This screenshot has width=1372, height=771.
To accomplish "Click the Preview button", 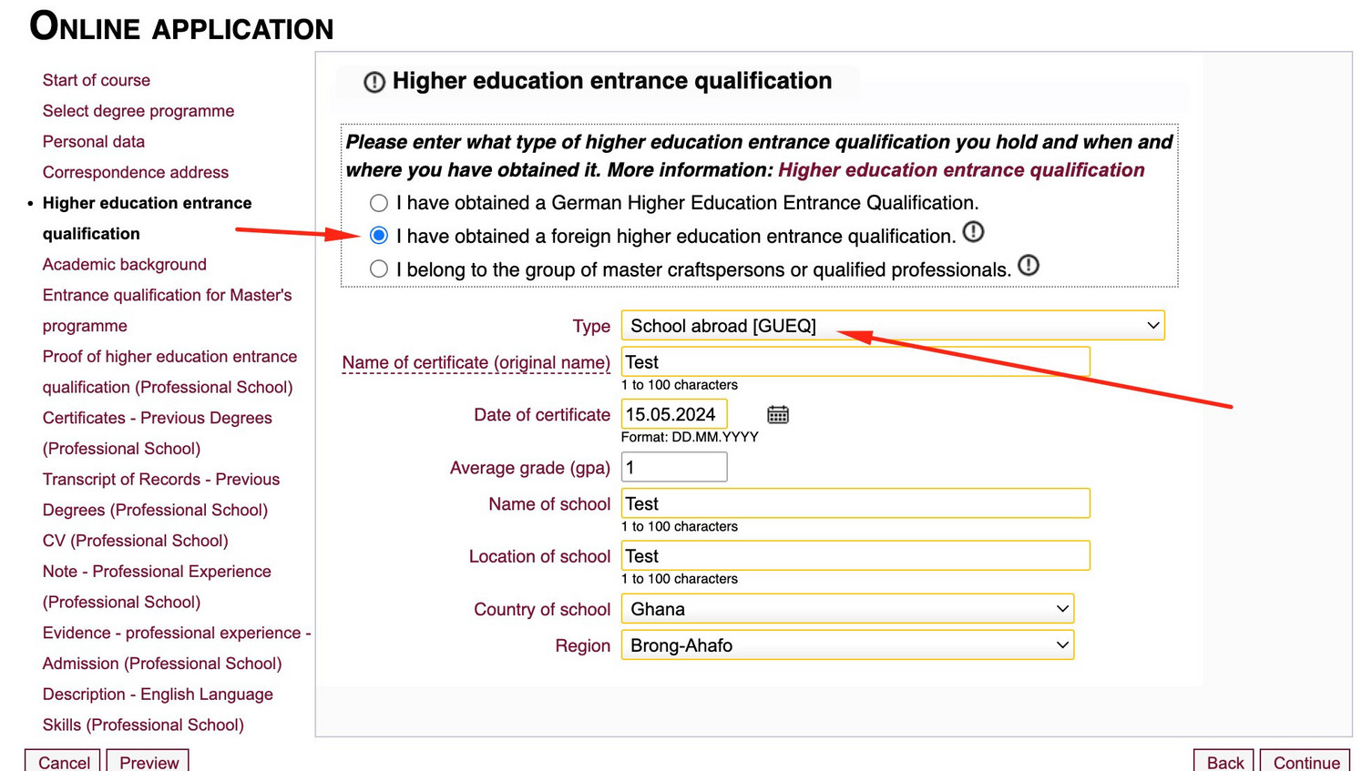I will coord(148,762).
